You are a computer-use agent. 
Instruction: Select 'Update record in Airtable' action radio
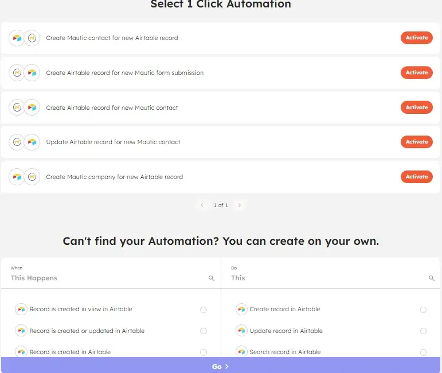point(423,331)
